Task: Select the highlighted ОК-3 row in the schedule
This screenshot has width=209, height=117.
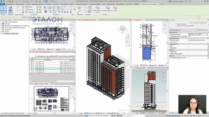Action: pos(52,69)
